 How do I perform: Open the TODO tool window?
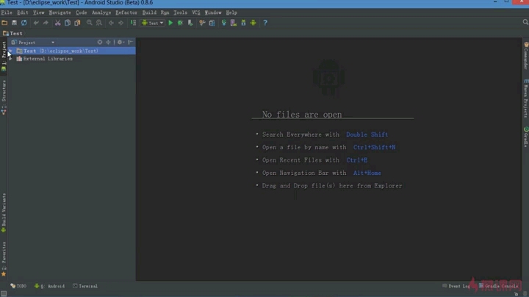tap(18, 286)
